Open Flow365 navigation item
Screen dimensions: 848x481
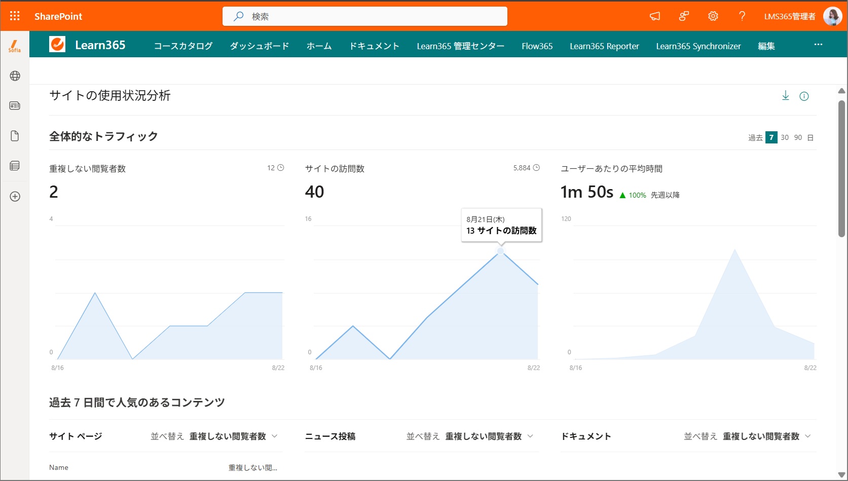pos(537,46)
